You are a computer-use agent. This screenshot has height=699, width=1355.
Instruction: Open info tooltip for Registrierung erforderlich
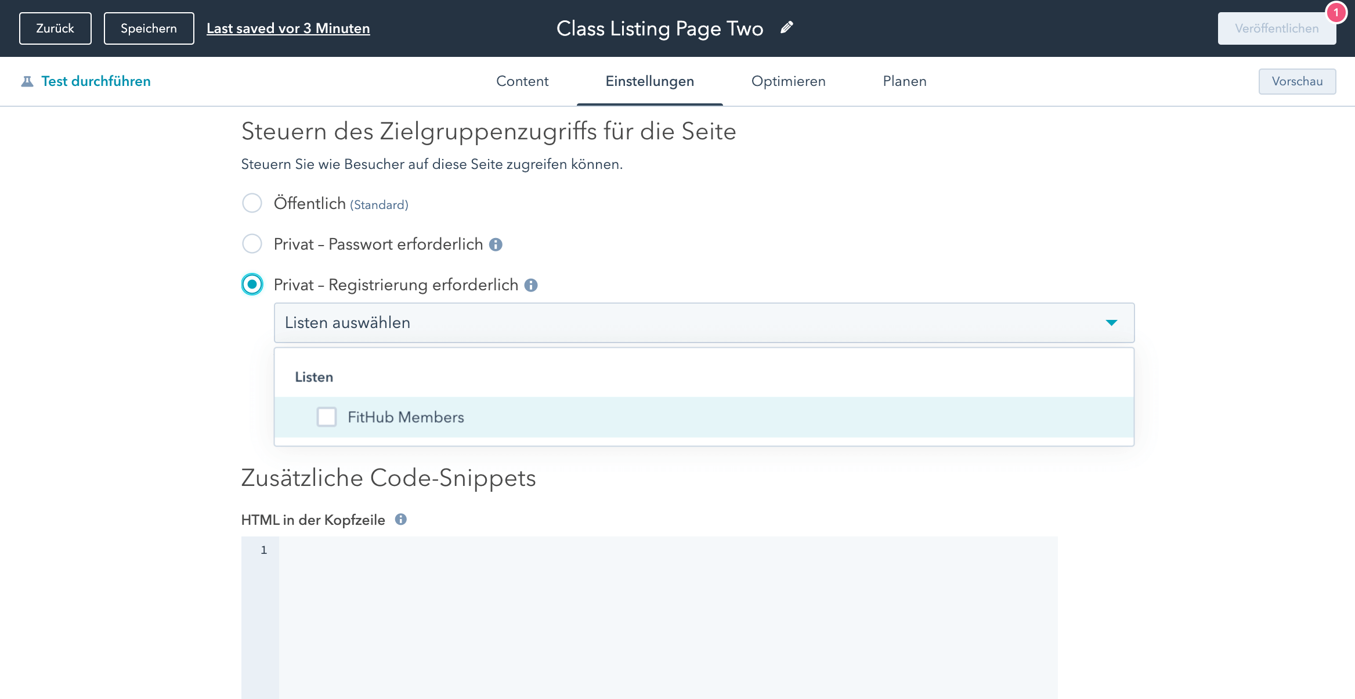coord(531,285)
